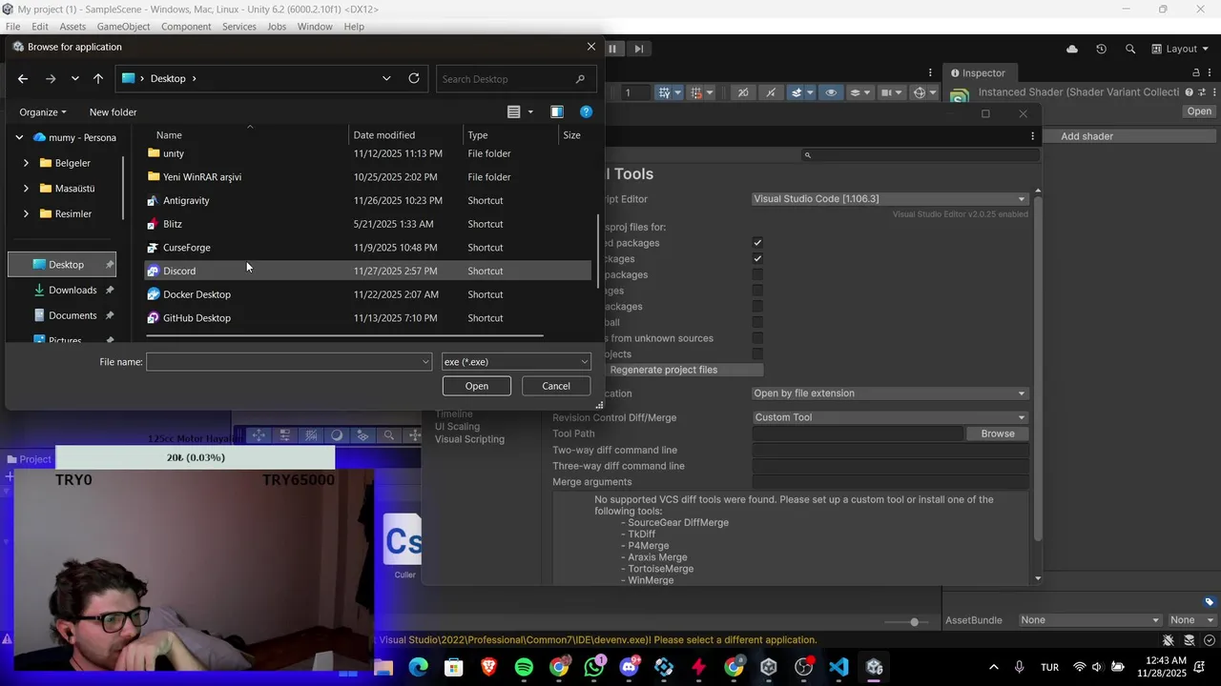
Task: Toggle second checked packages checkbox in Preferences
Action: pyautogui.click(x=757, y=259)
